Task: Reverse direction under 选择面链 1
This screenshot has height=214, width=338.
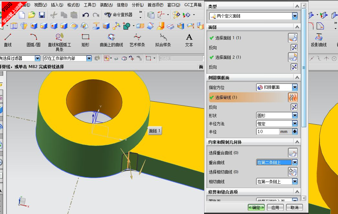Action: click(x=294, y=48)
